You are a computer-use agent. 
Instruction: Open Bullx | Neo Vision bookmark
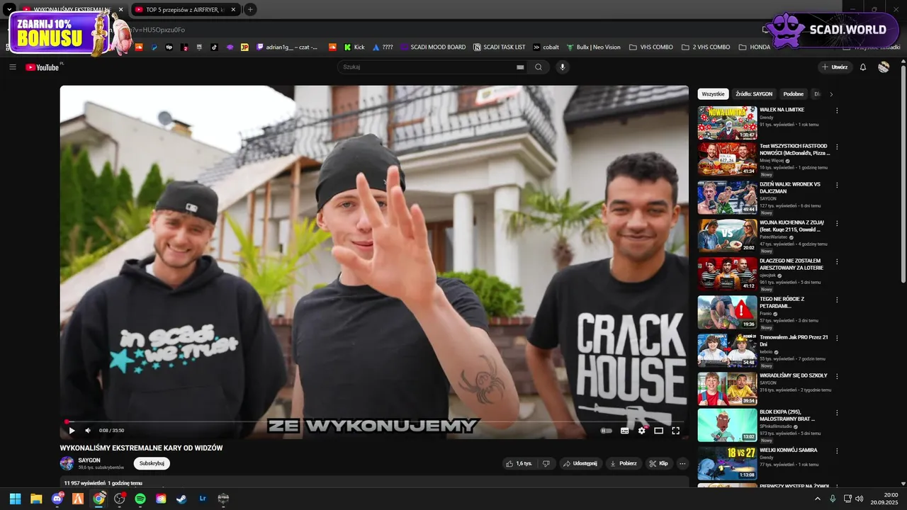[593, 47]
